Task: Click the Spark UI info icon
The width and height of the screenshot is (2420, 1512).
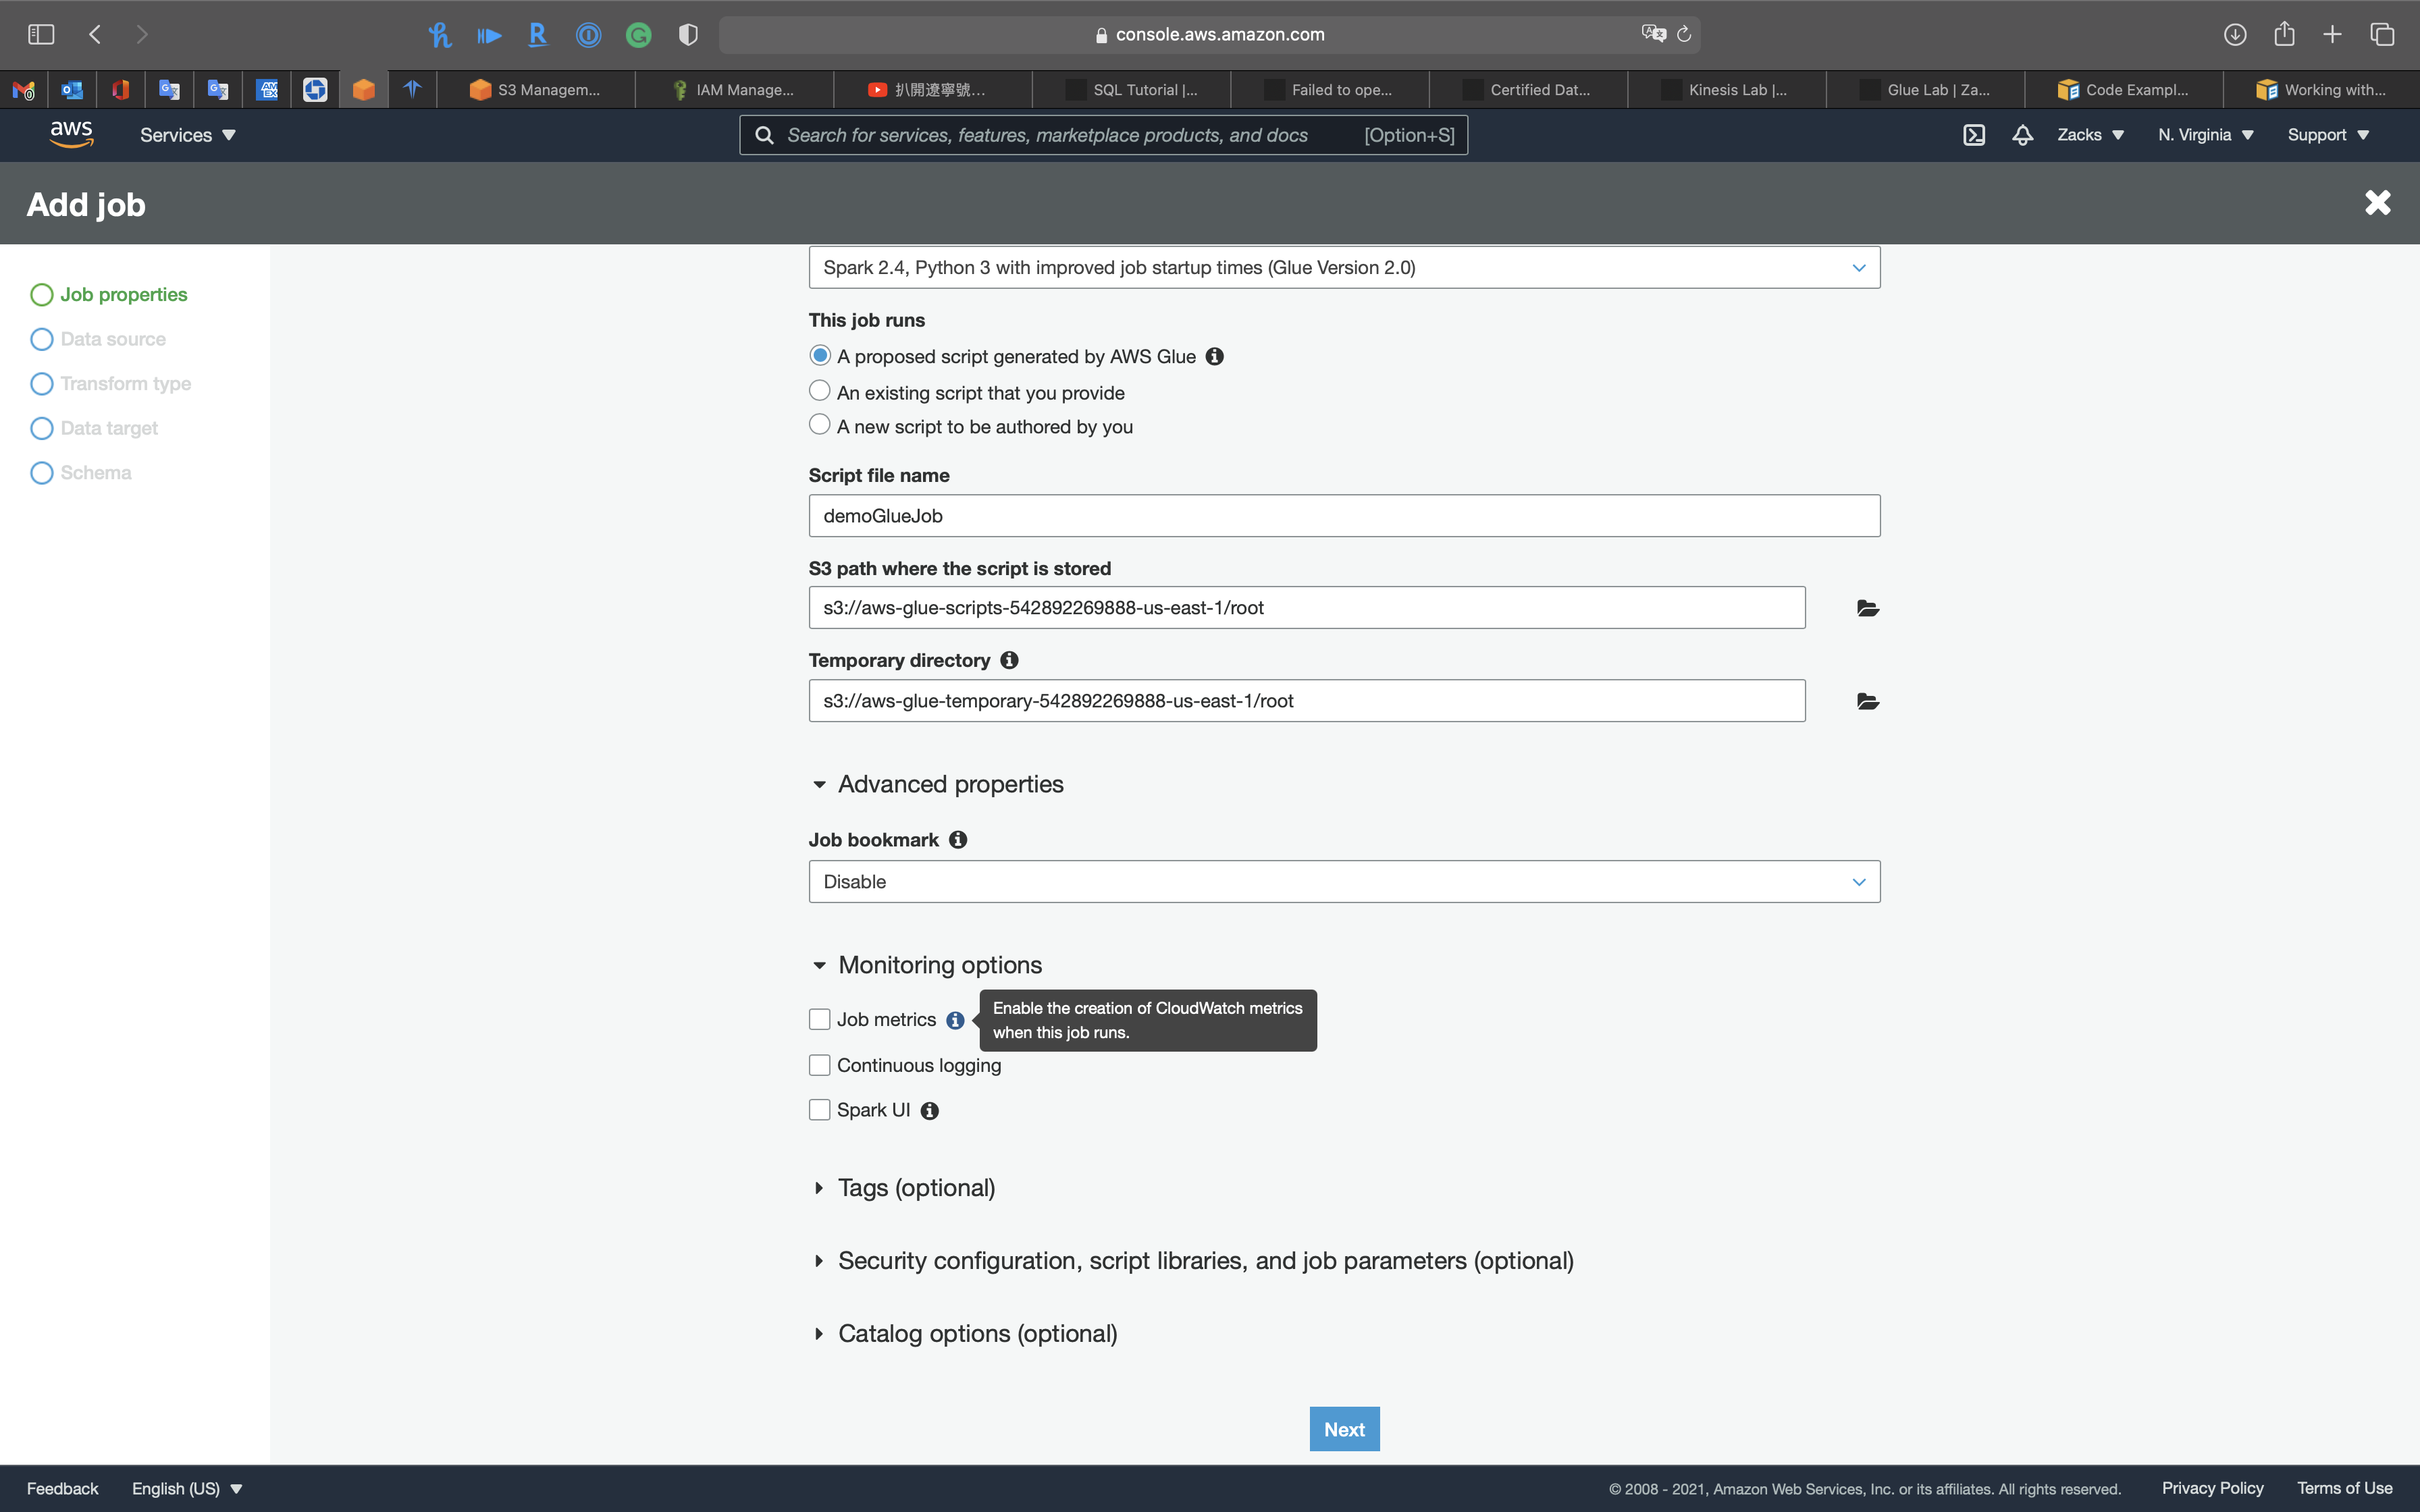Action: click(929, 1111)
